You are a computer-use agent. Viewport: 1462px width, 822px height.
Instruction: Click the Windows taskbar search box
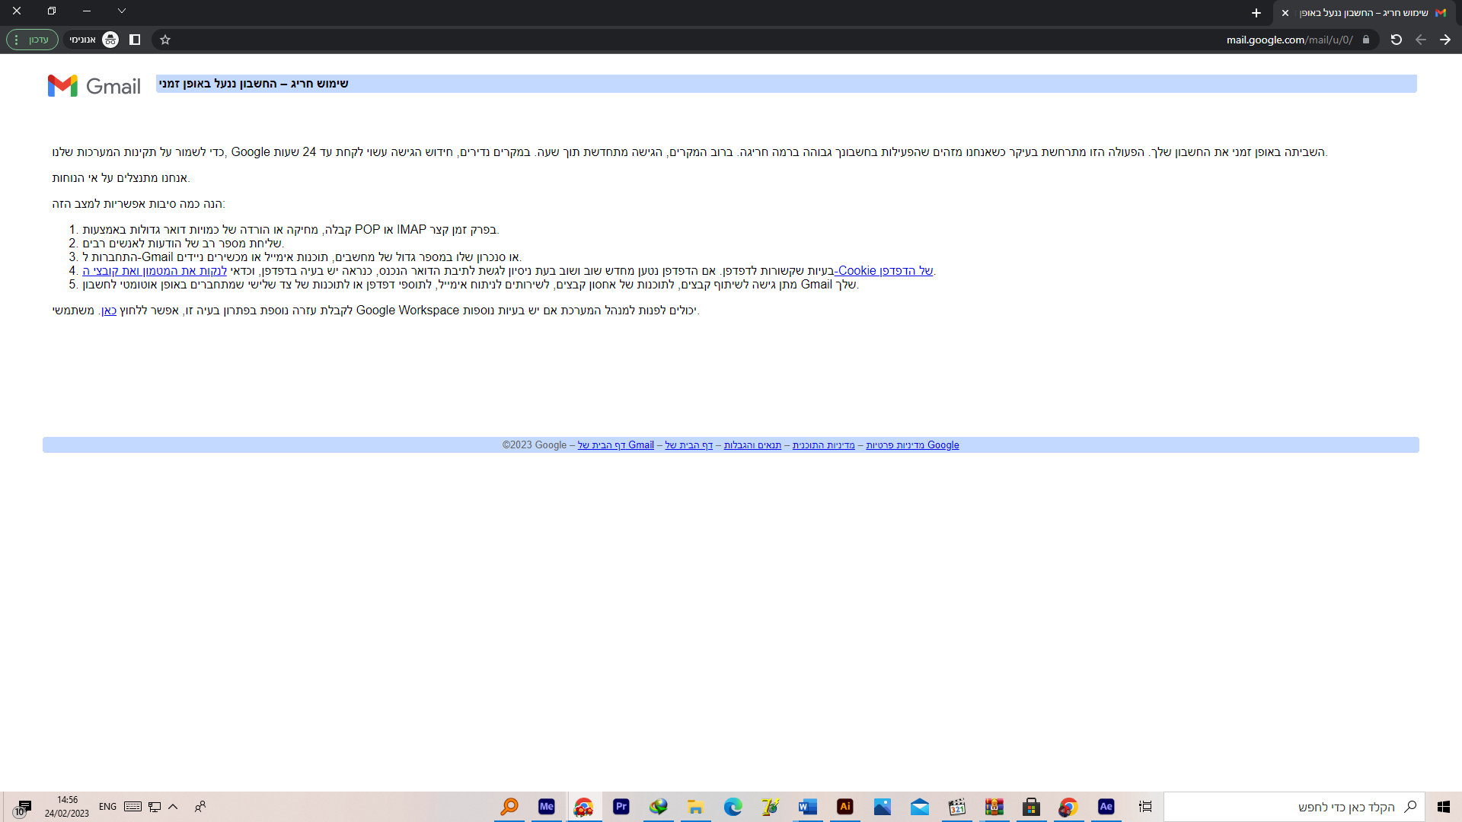[x=1294, y=807]
